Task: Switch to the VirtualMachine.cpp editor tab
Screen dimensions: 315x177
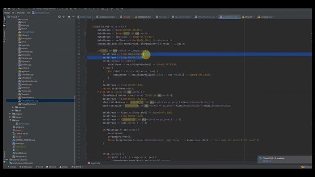Action: (206, 17)
